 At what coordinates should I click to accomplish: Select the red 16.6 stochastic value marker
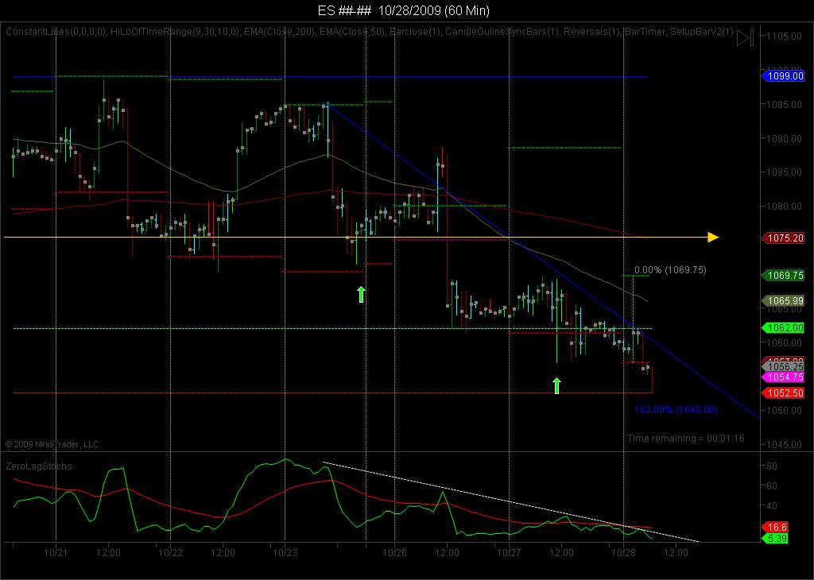774,527
